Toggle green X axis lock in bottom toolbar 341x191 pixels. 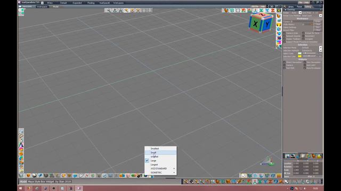click(x=260, y=181)
